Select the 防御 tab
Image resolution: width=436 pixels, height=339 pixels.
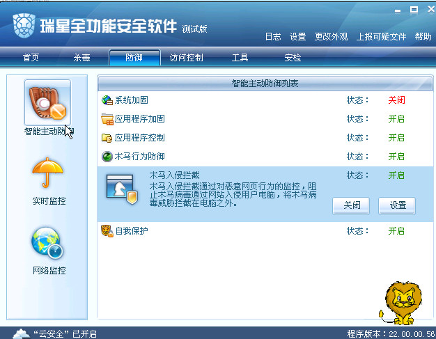134,58
